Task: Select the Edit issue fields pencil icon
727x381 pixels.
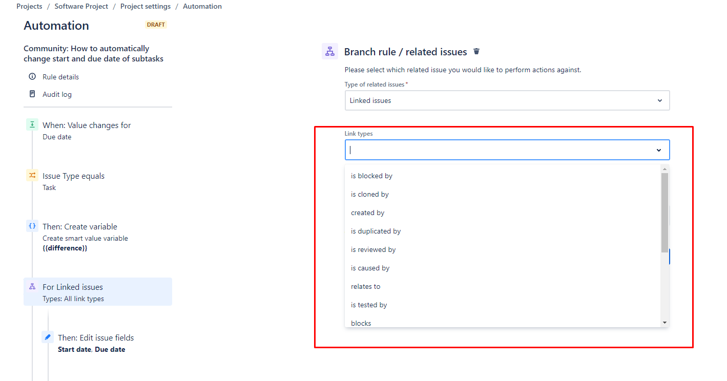Action: [x=47, y=336]
